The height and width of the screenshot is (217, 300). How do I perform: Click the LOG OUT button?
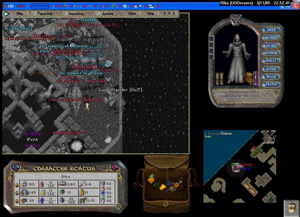point(271,45)
